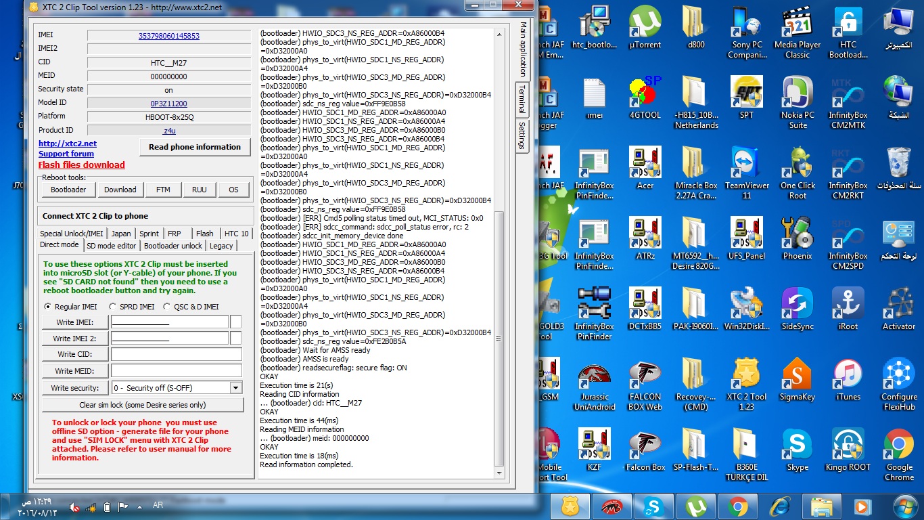Open the Skype desktop shortcut
This screenshot has height=520, width=924.
click(798, 450)
